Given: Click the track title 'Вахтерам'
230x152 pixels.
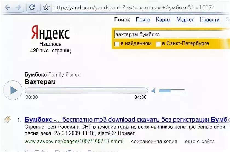Looking at the screenshot, I should tap(40, 82).
